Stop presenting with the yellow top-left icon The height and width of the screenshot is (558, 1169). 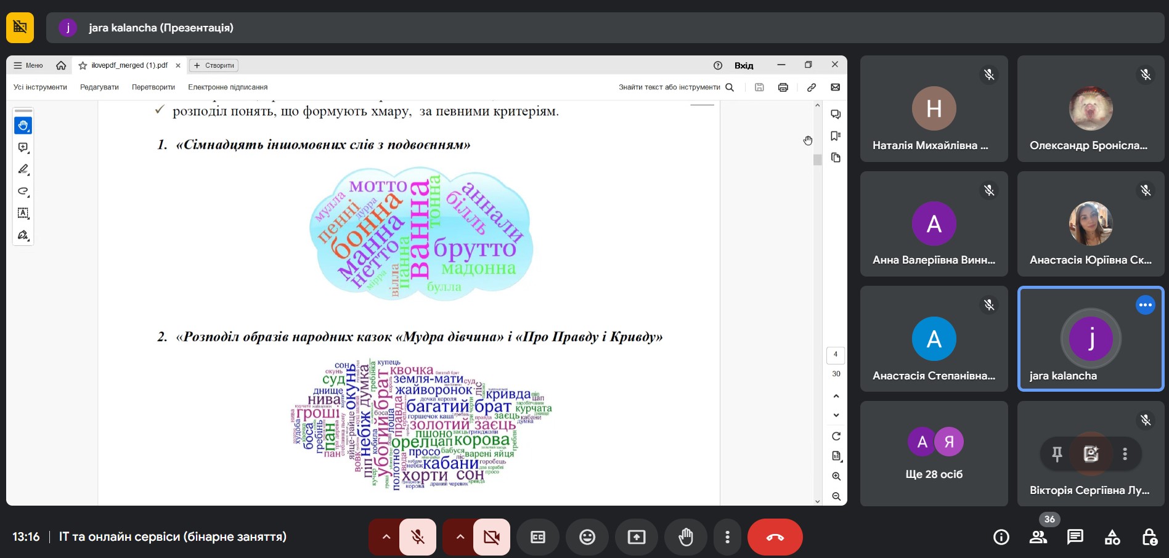click(20, 28)
